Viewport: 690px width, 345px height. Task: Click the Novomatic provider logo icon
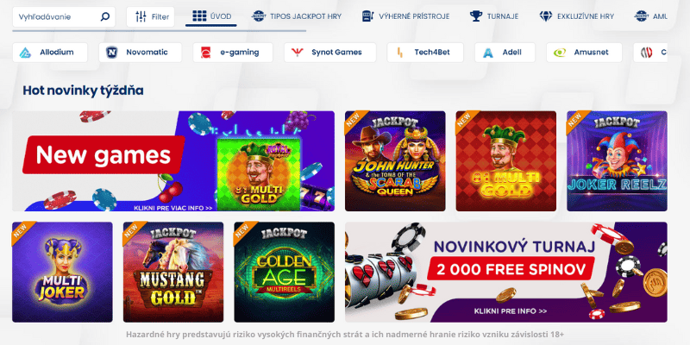pyautogui.click(x=112, y=53)
